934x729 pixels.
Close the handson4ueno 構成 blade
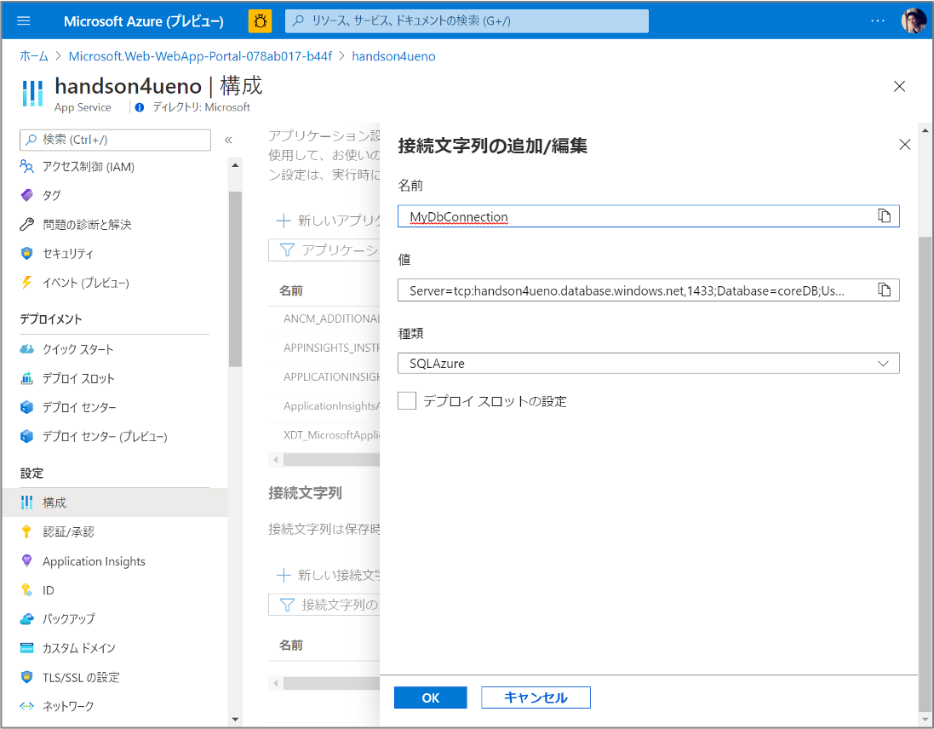(x=899, y=86)
